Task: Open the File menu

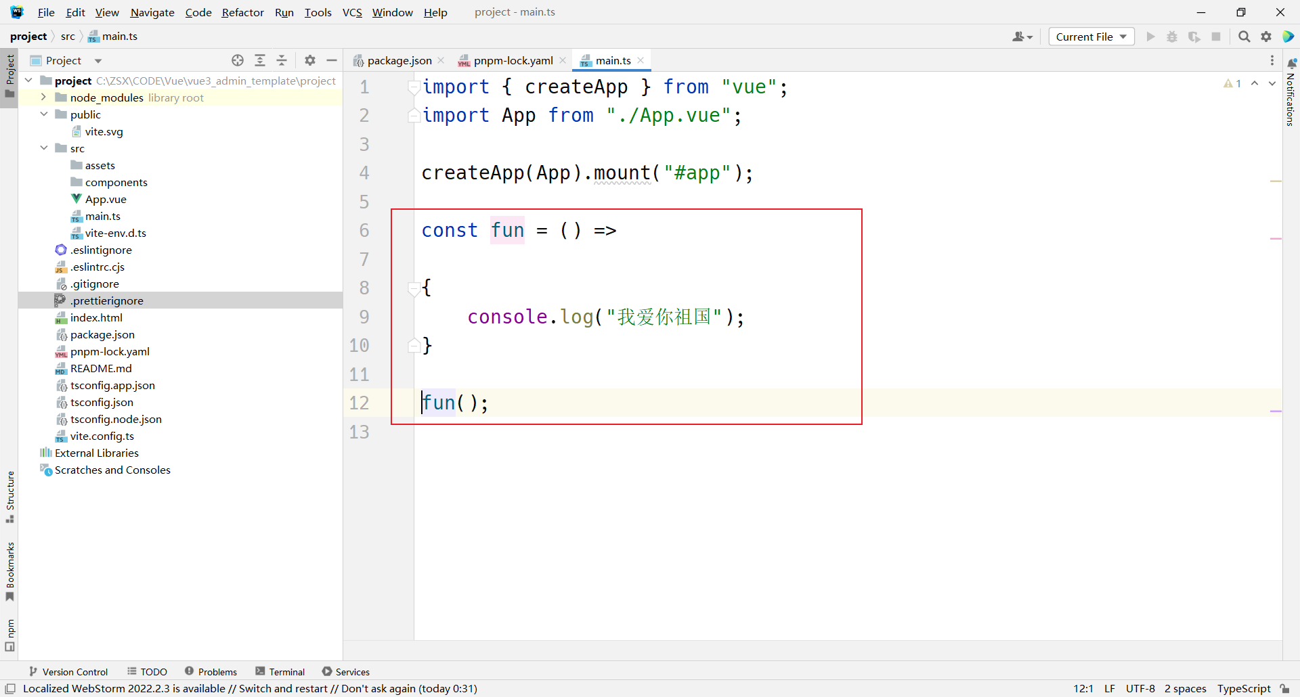Action: (46, 12)
